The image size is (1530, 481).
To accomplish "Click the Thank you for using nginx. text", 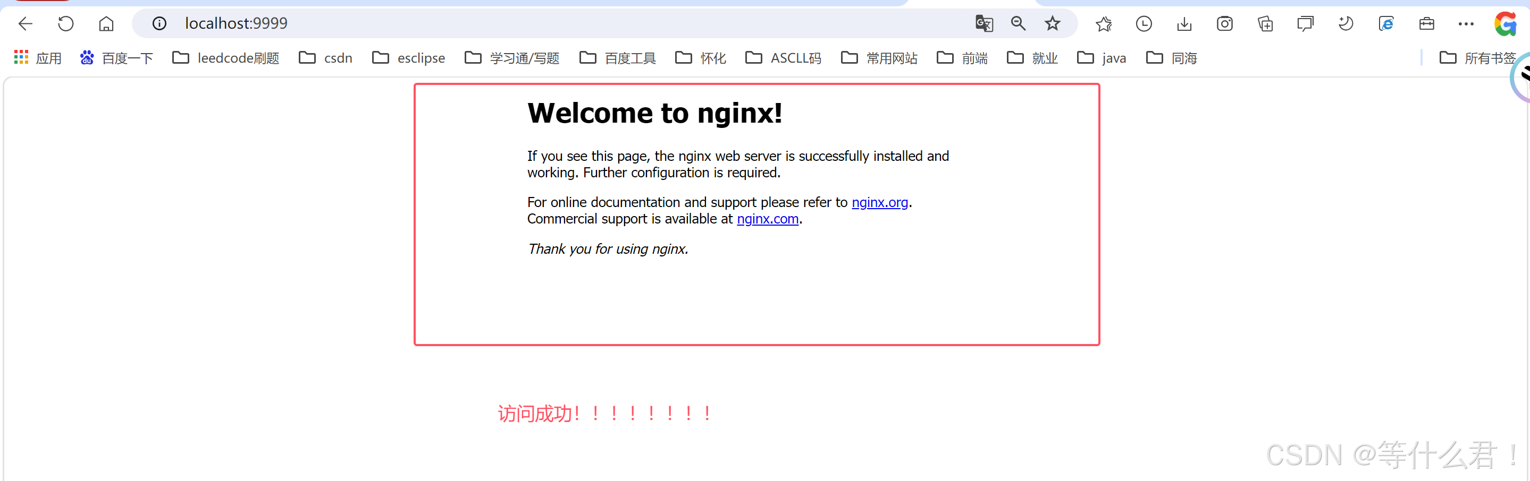I will [x=608, y=248].
